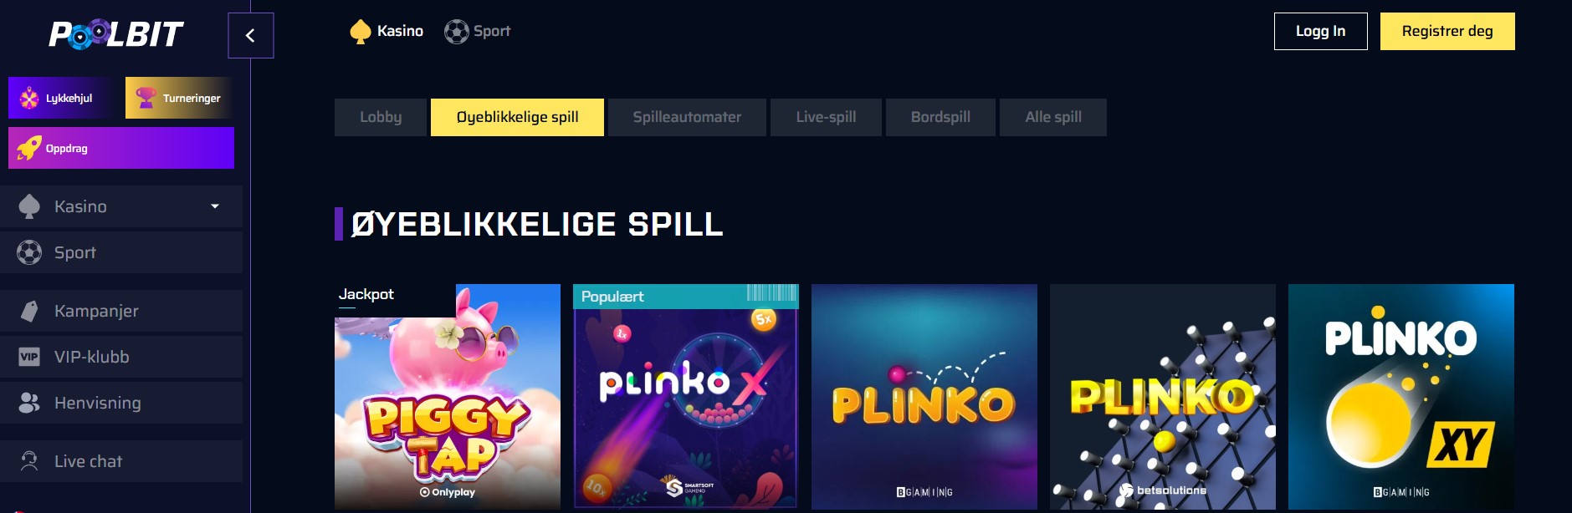Viewport: 1572px width, 513px height.
Task: Switch to the Lobby tab
Action: (x=381, y=117)
